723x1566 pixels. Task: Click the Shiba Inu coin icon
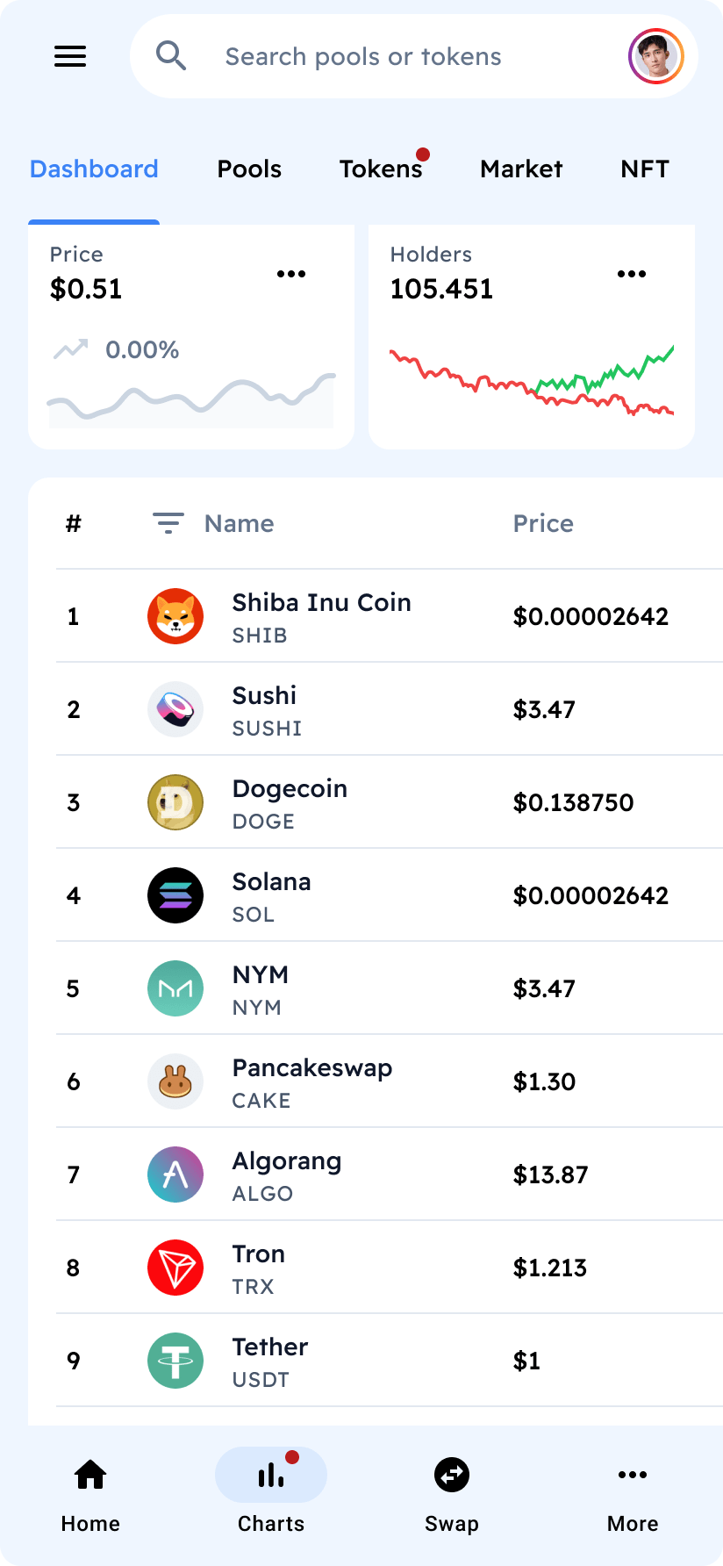[175, 616]
